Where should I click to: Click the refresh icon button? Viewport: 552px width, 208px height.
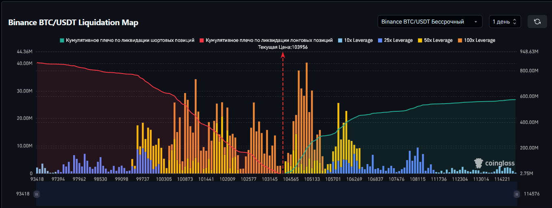537,22
